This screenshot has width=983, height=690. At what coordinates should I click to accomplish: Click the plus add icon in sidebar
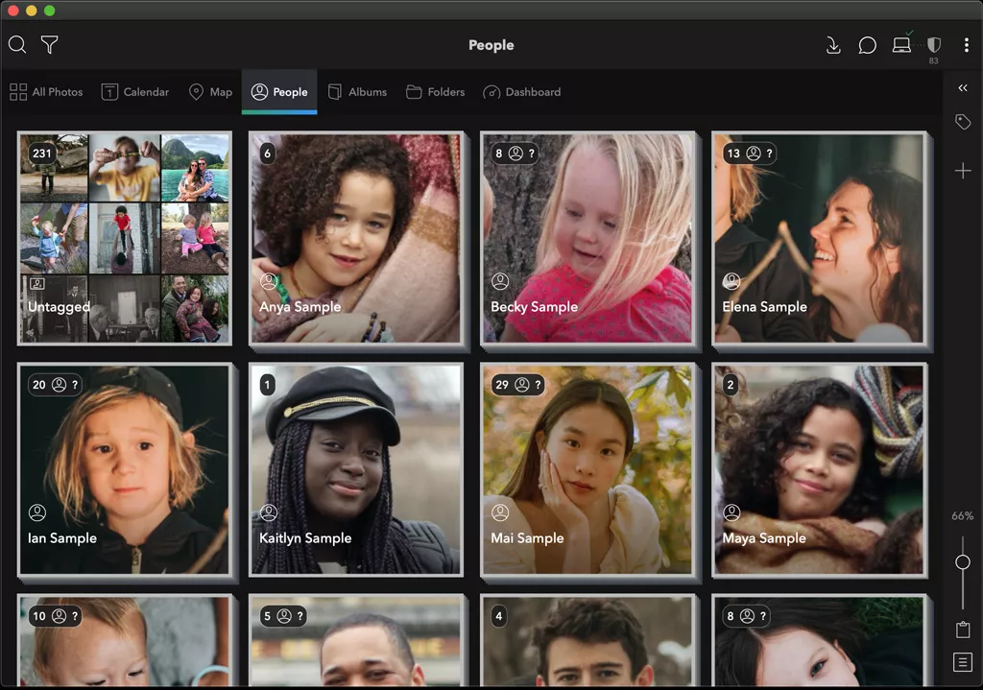[x=963, y=171]
